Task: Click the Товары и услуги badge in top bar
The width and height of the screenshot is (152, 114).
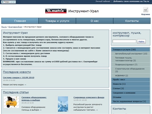Action: [9, 2]
